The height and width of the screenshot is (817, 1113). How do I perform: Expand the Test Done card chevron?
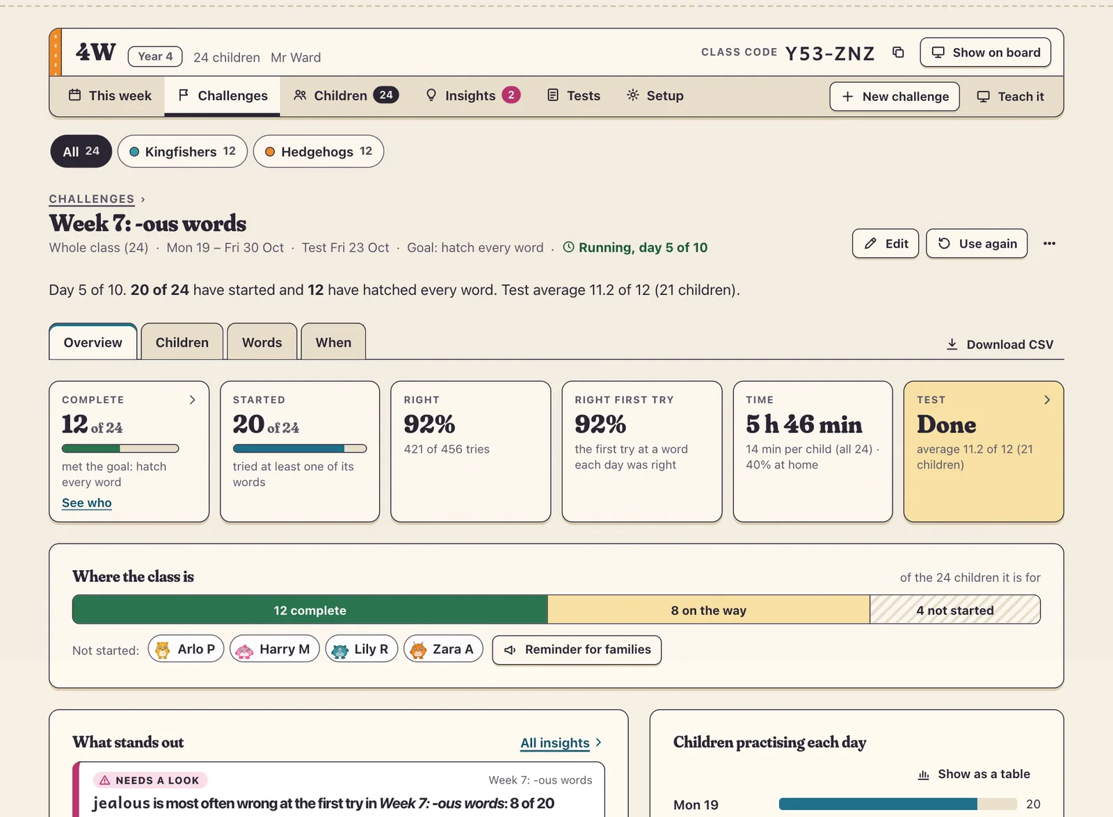1047,400
